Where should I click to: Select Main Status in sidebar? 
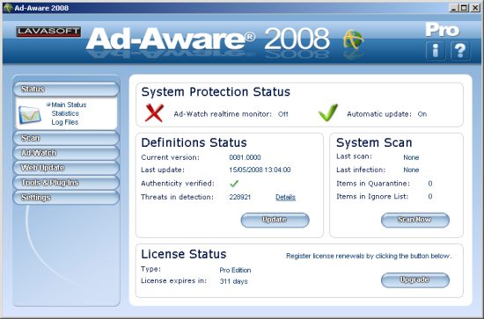pos(69,105)
